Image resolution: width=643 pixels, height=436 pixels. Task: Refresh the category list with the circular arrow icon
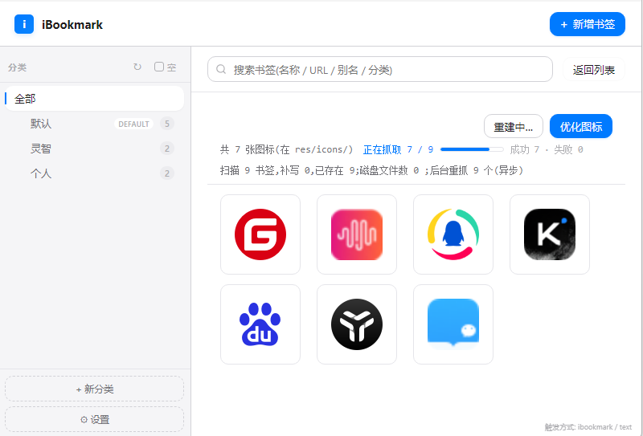coord(137,67)
